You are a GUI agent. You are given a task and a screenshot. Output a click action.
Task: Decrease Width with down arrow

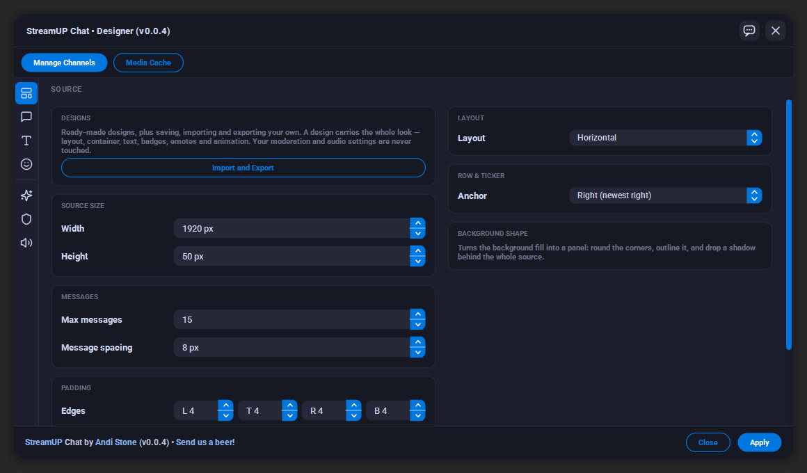(x=417, y=234)
